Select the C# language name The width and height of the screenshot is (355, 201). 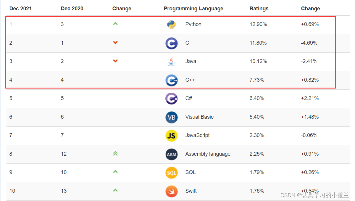click(x=189, y=98)
